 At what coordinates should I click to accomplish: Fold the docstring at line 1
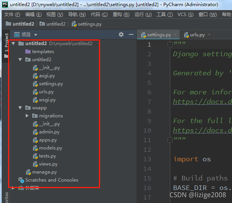point(170,44)
